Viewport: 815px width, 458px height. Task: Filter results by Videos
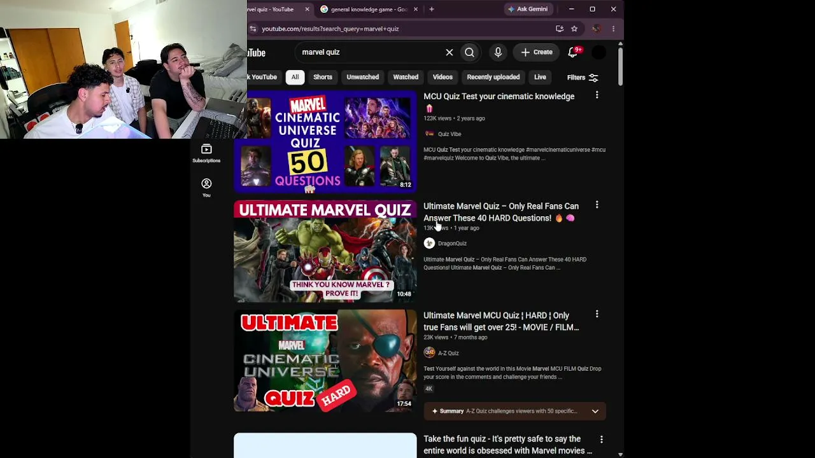click(x=443, y=77)
